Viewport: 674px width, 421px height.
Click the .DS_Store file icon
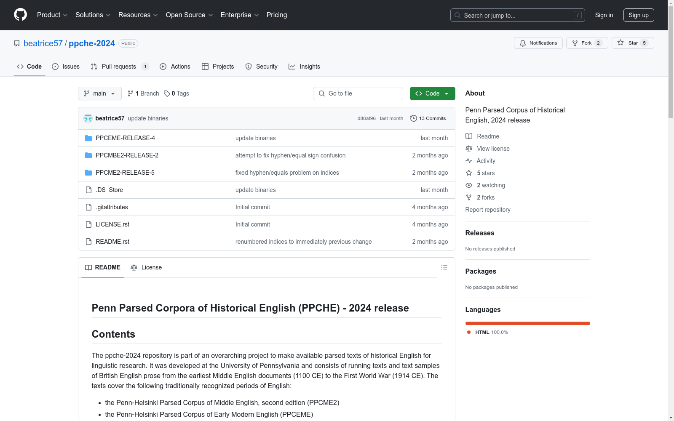coord(88,190)
